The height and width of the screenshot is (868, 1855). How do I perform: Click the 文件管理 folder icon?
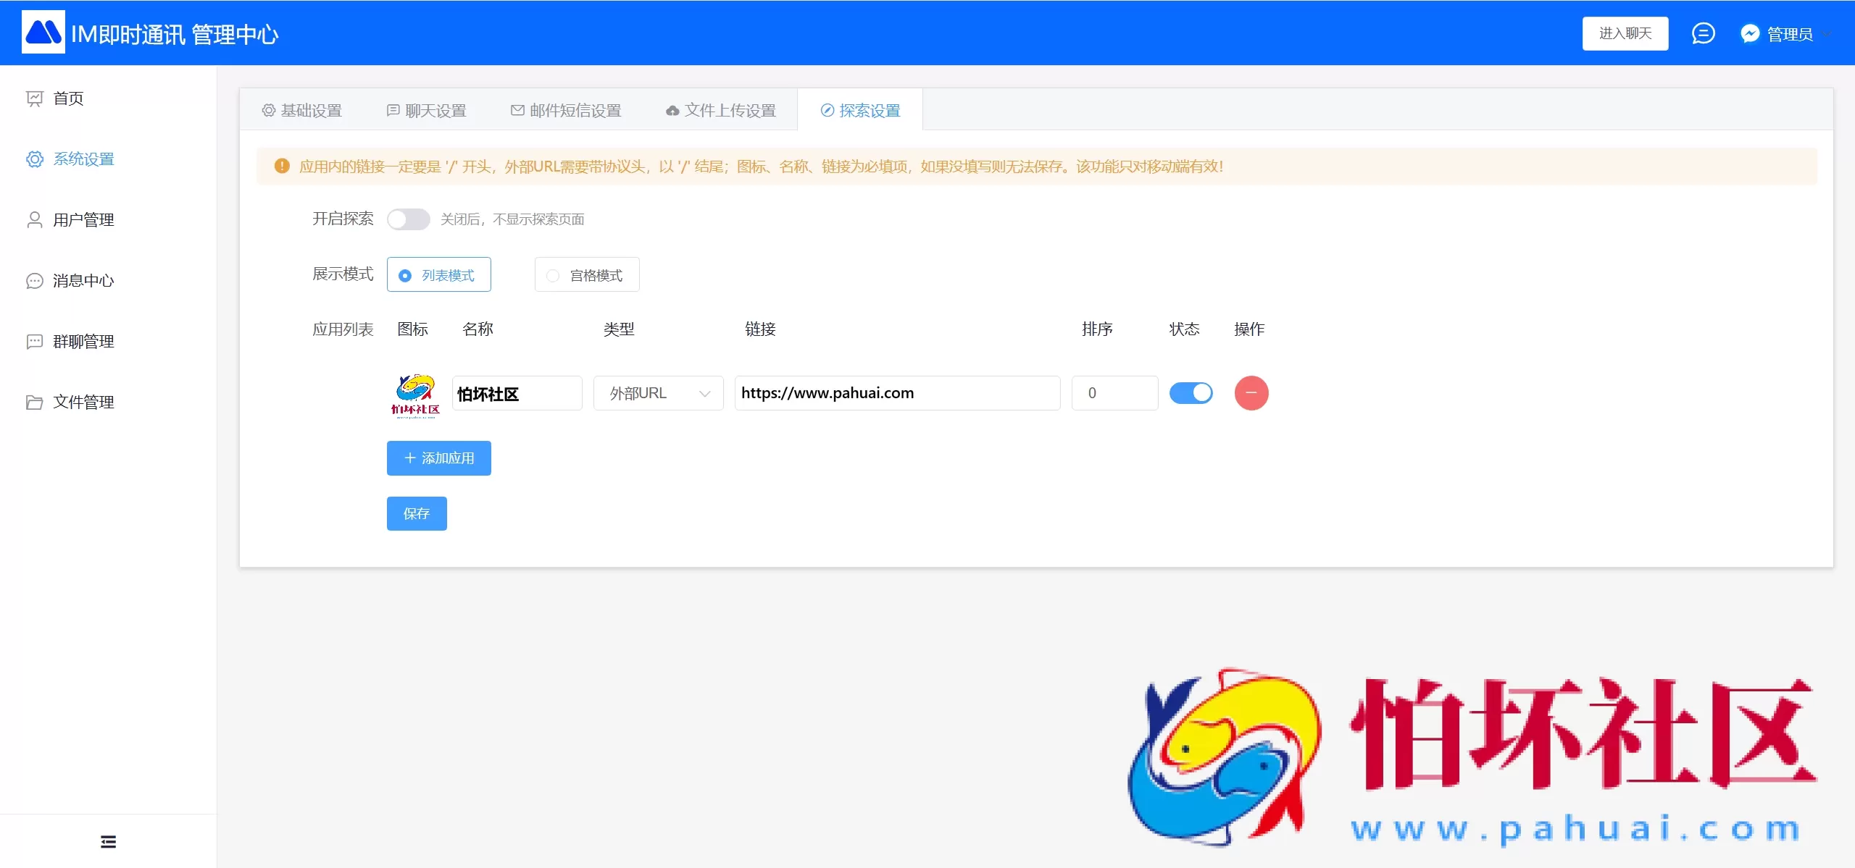(x=36, y=402)
